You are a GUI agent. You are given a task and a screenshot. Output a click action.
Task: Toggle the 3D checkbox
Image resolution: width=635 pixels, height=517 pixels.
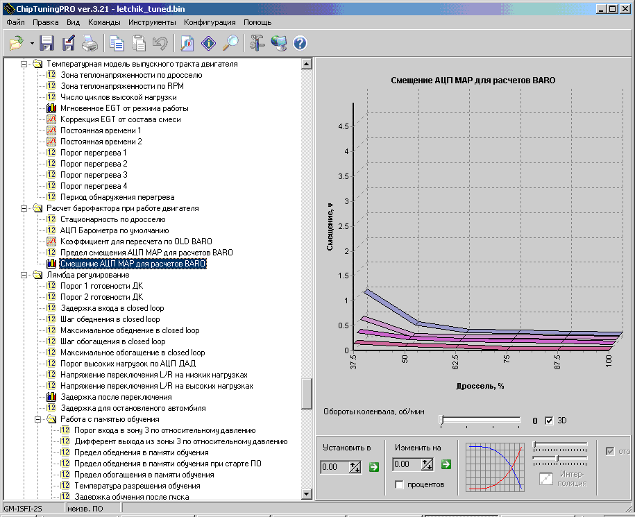[x=550, y=421]
